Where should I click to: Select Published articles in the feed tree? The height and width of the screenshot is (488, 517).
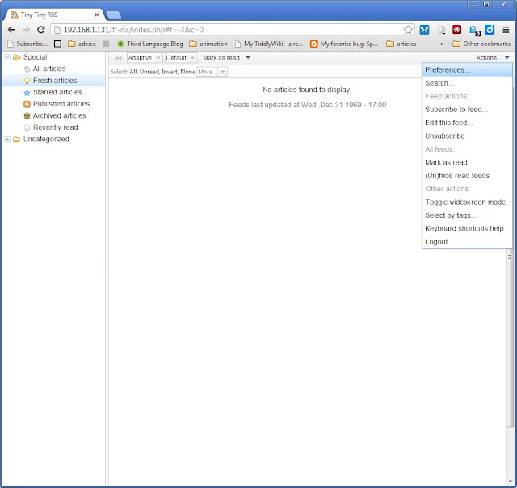pyautogui.click(x=61, y=104)
